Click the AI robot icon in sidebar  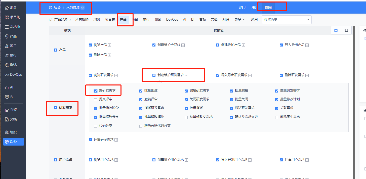tap(7, 87)
